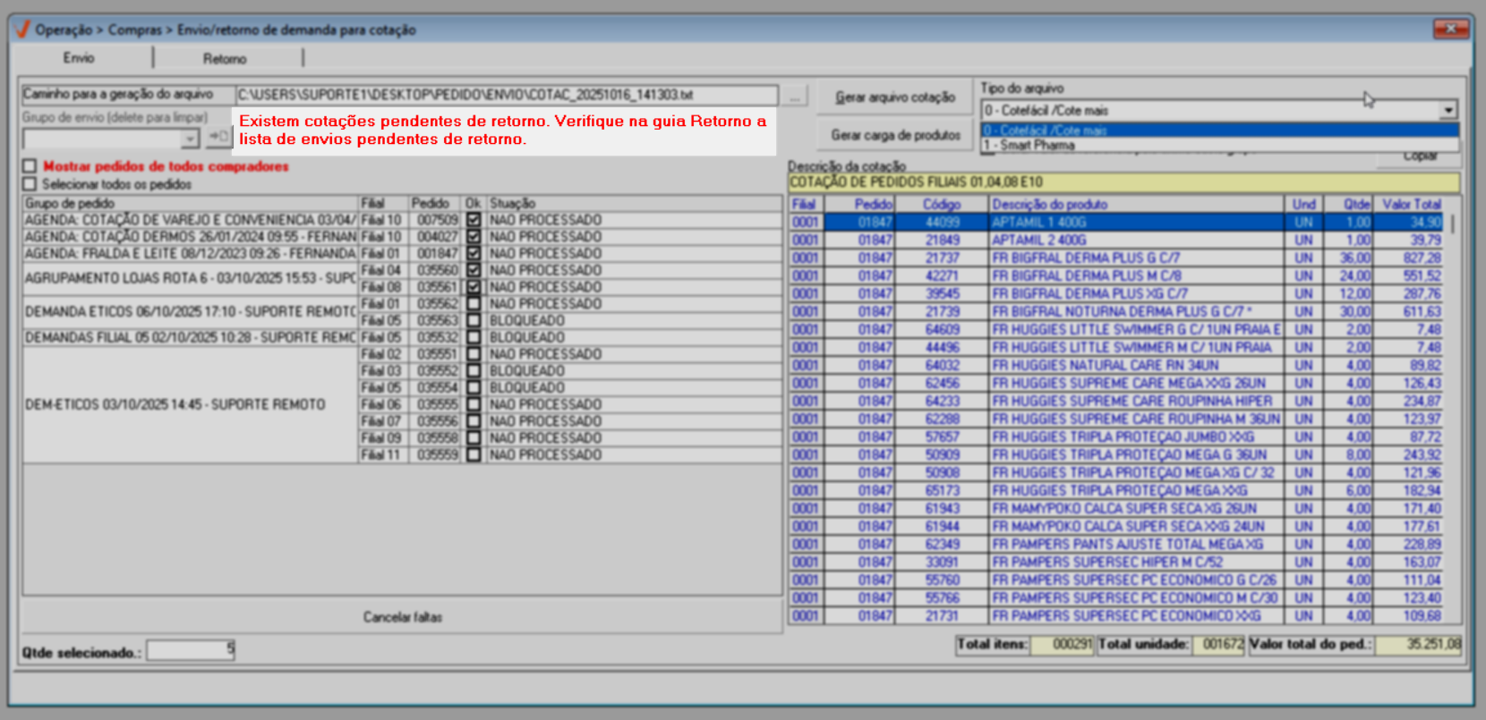
Task: Click the browse button beside the file path
Action: pyautogui.click(x=794, y=96)
